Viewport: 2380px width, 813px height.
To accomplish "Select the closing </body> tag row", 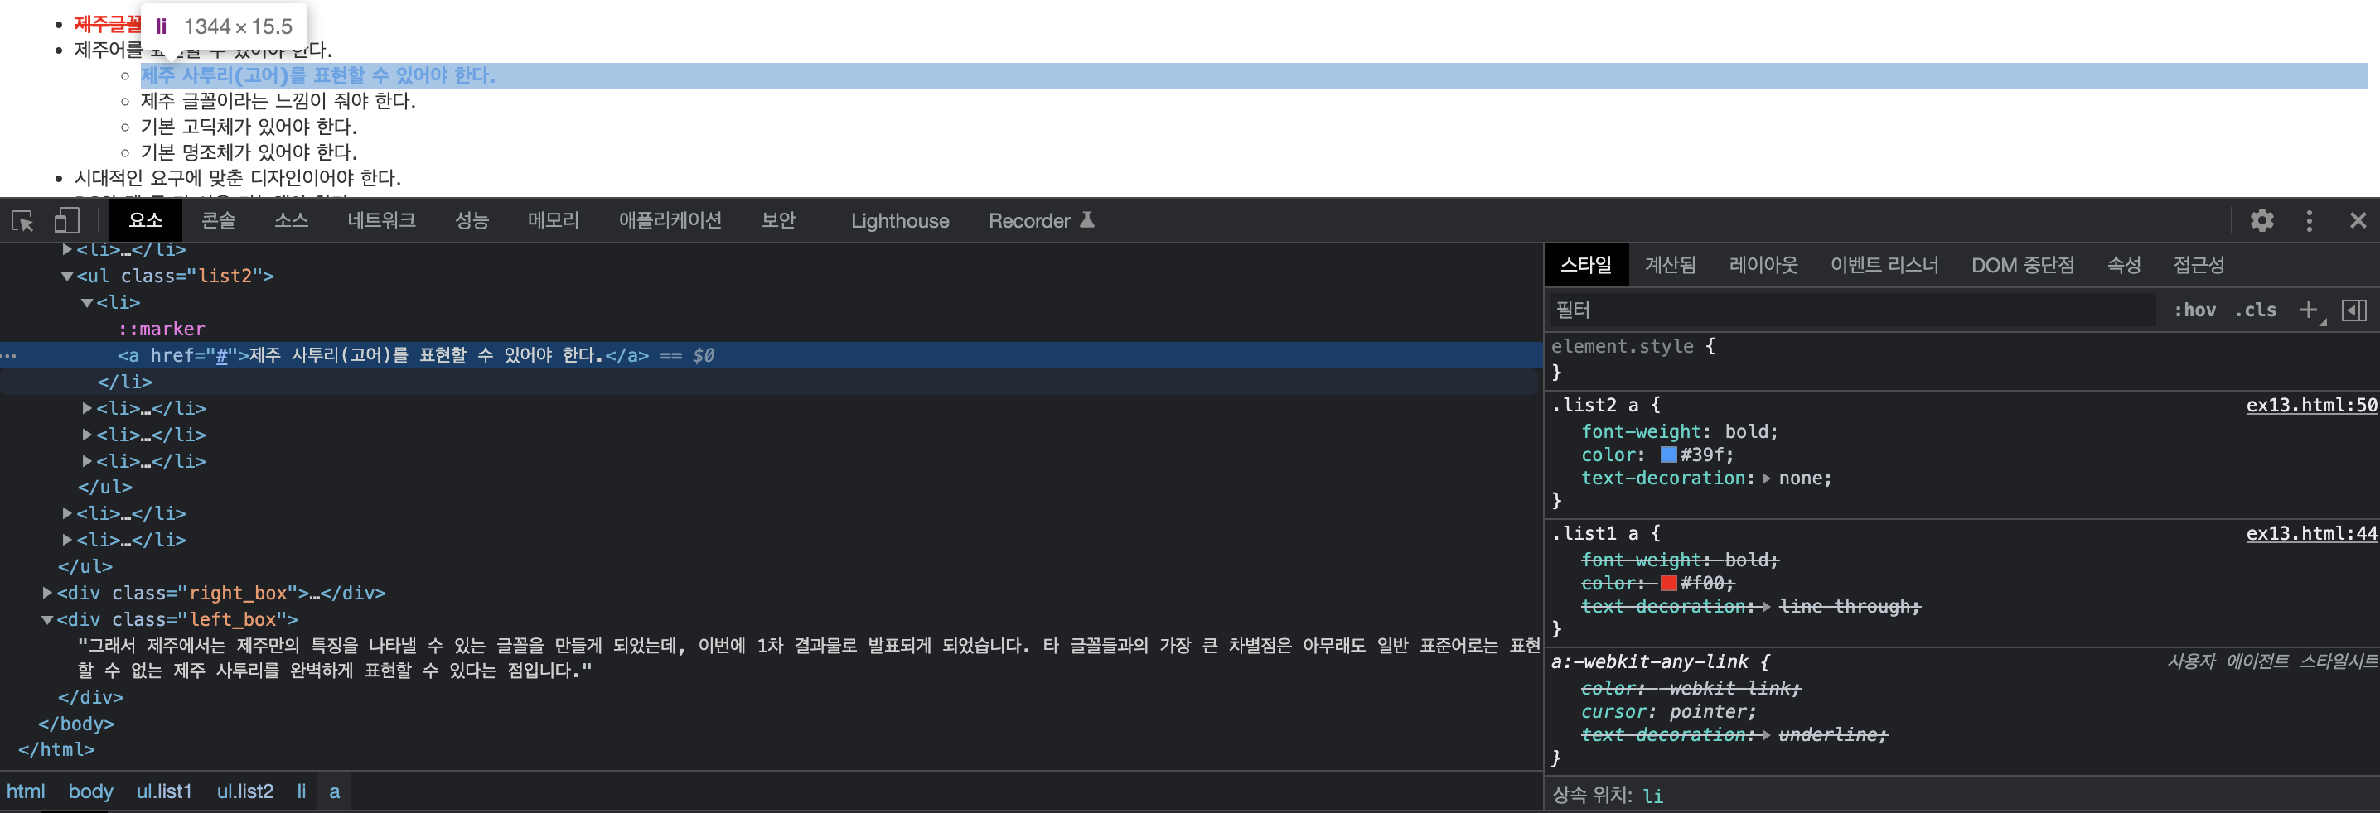I will tap(75, 724).
